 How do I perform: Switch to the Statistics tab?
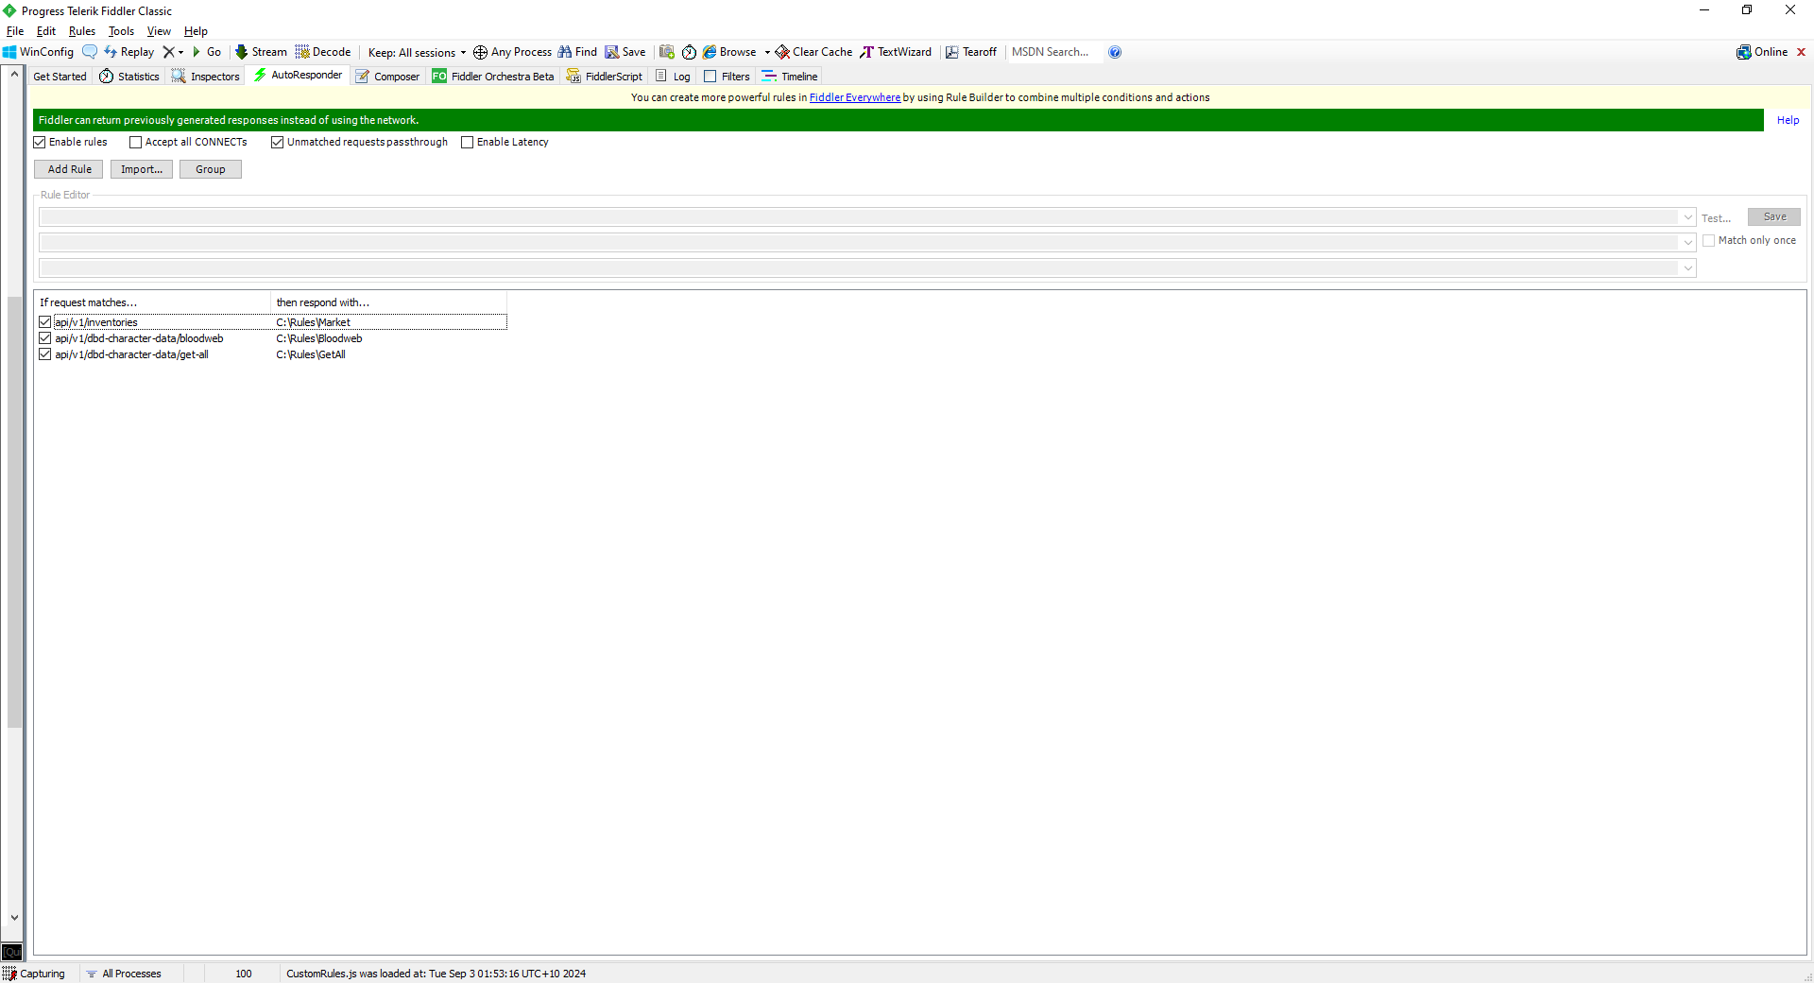pos(129,77)
